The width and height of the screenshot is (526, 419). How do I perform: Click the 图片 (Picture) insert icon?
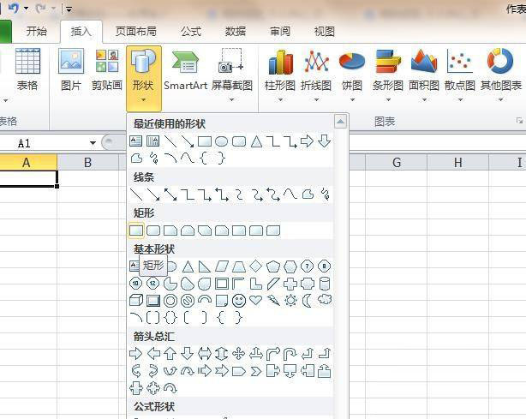coord(71,69)
